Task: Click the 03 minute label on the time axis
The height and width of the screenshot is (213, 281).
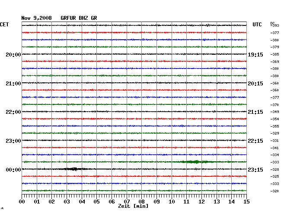Action: (x=67, y=201)
